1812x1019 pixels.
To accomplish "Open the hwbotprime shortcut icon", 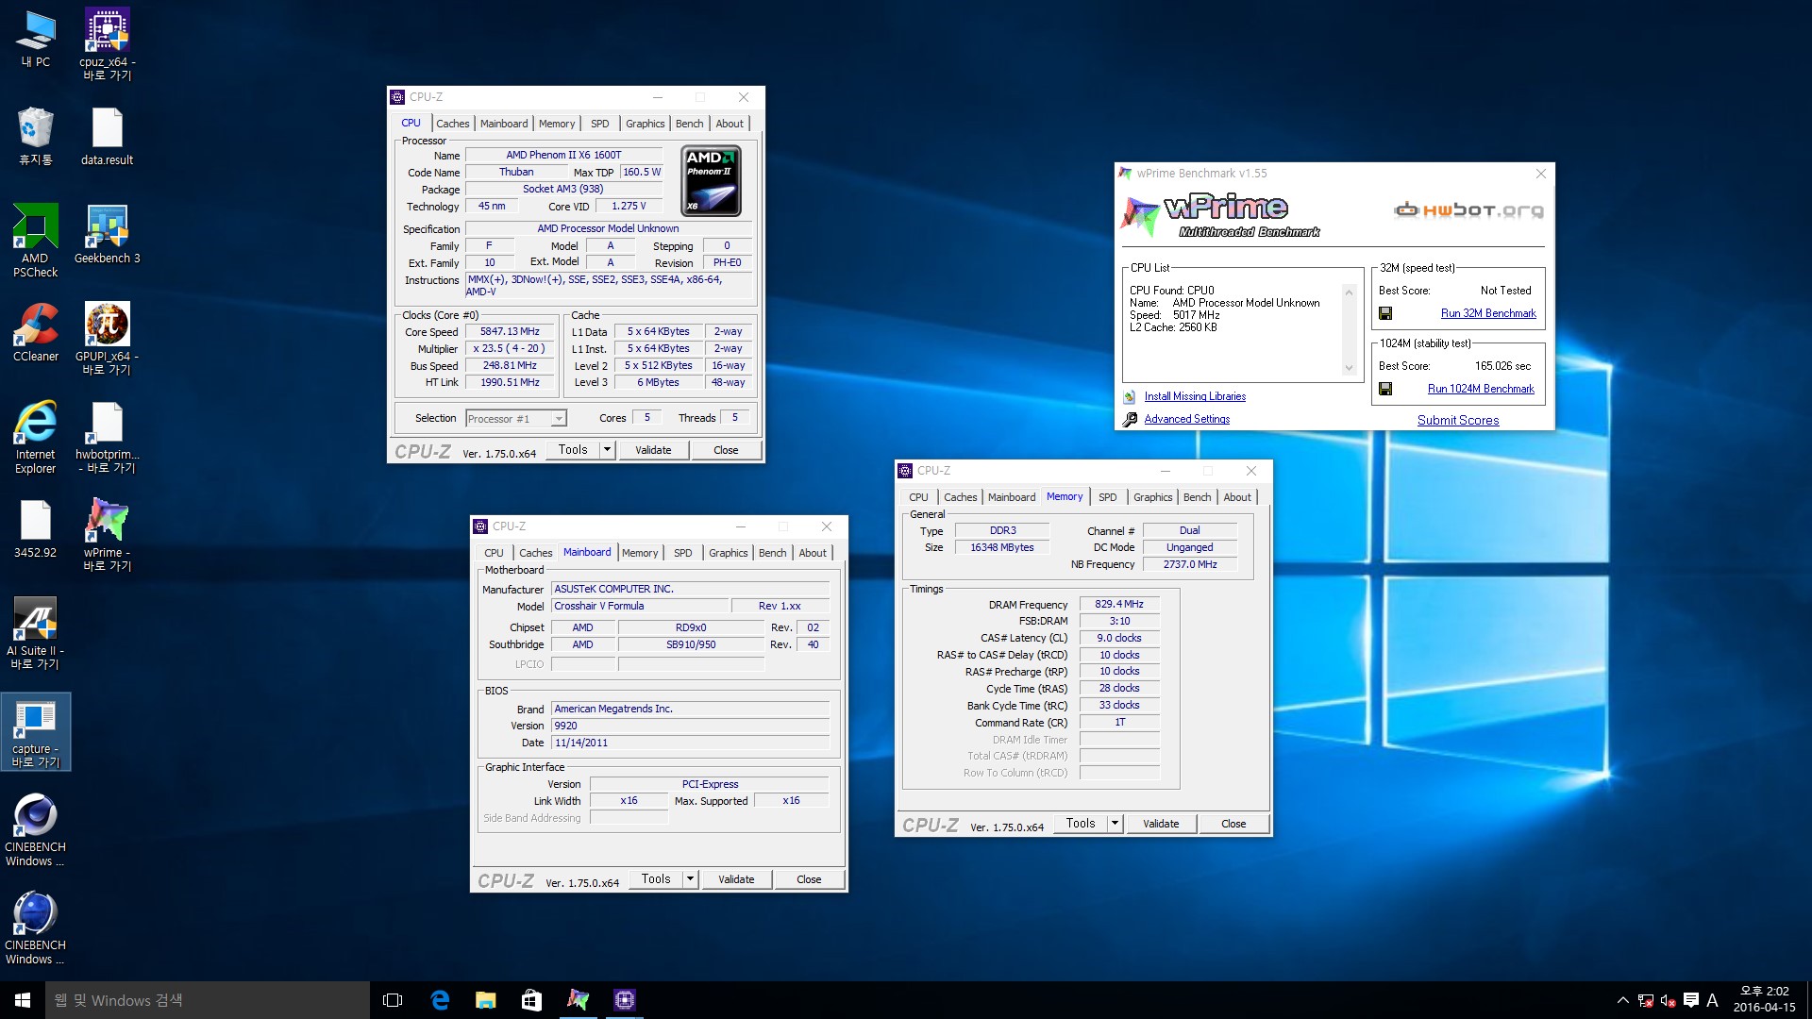I will [107, 436].
